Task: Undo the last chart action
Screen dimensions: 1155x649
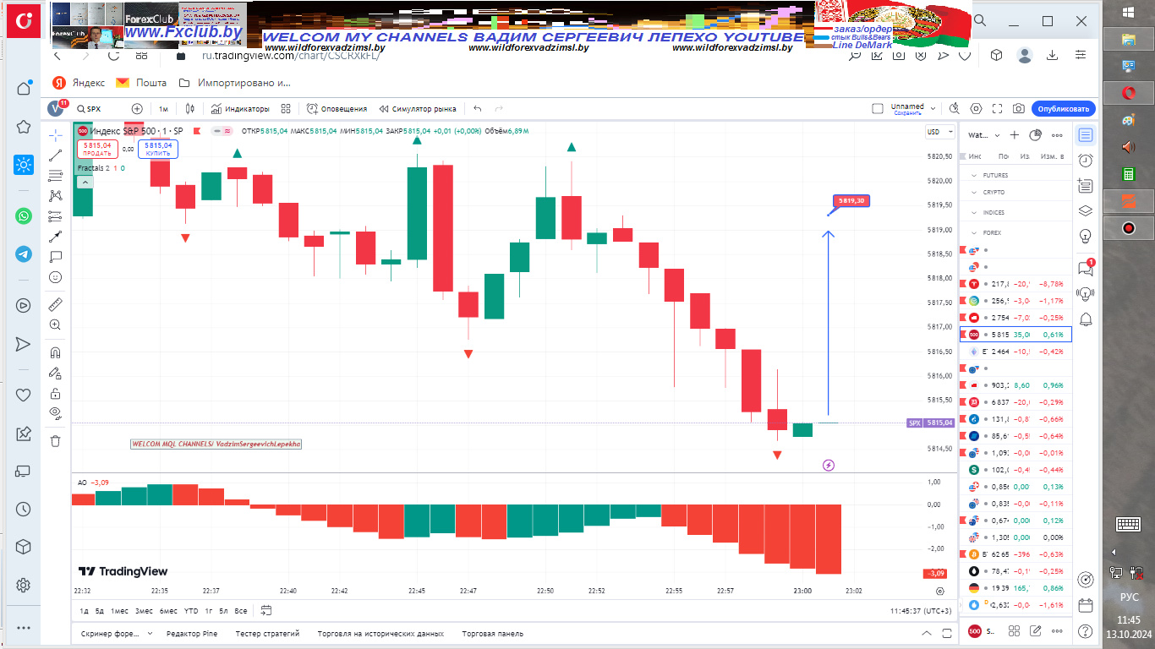Action: pyautogui.click(x=478, y=109)
